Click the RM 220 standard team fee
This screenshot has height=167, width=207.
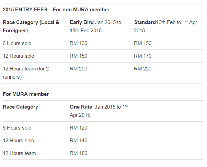142,69
